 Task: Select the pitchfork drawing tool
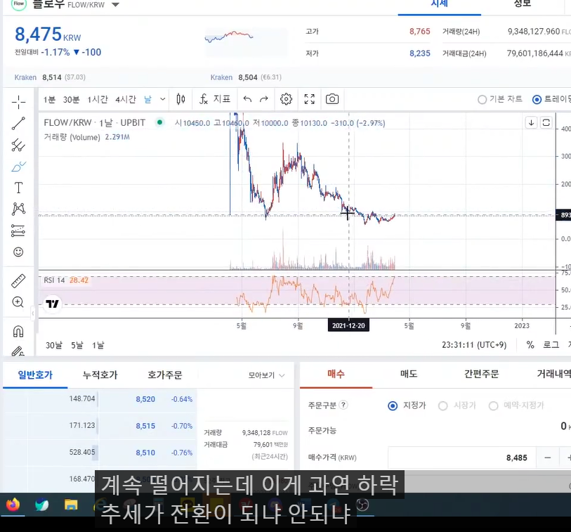[18, 145]
